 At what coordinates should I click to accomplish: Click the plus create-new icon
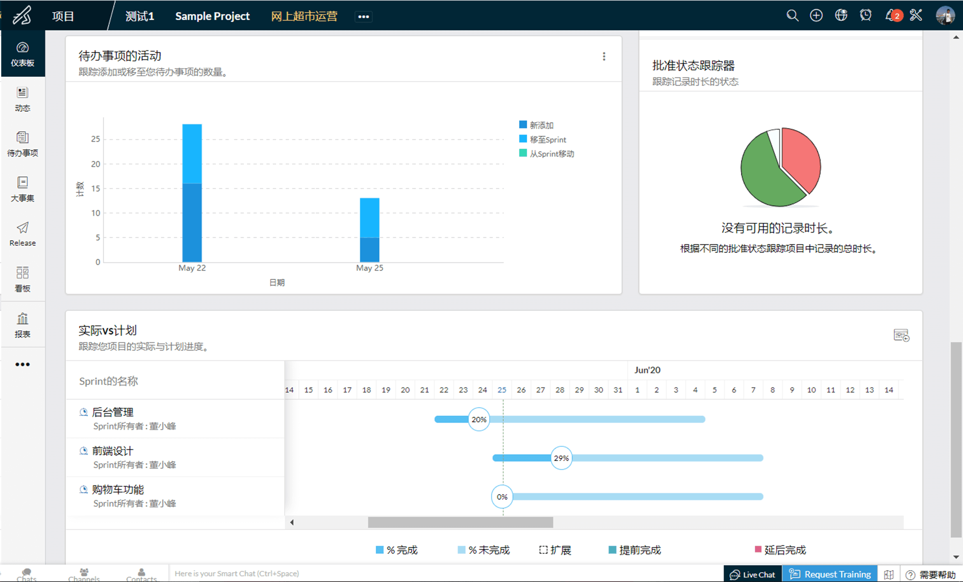[816, 16]
